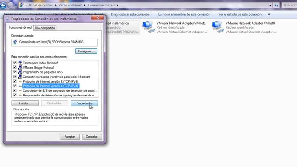Screen dimensions: 297x167
Task: Toggle Controlador de E/S del asignador checkbox
Action: click(x=15, y=90)
